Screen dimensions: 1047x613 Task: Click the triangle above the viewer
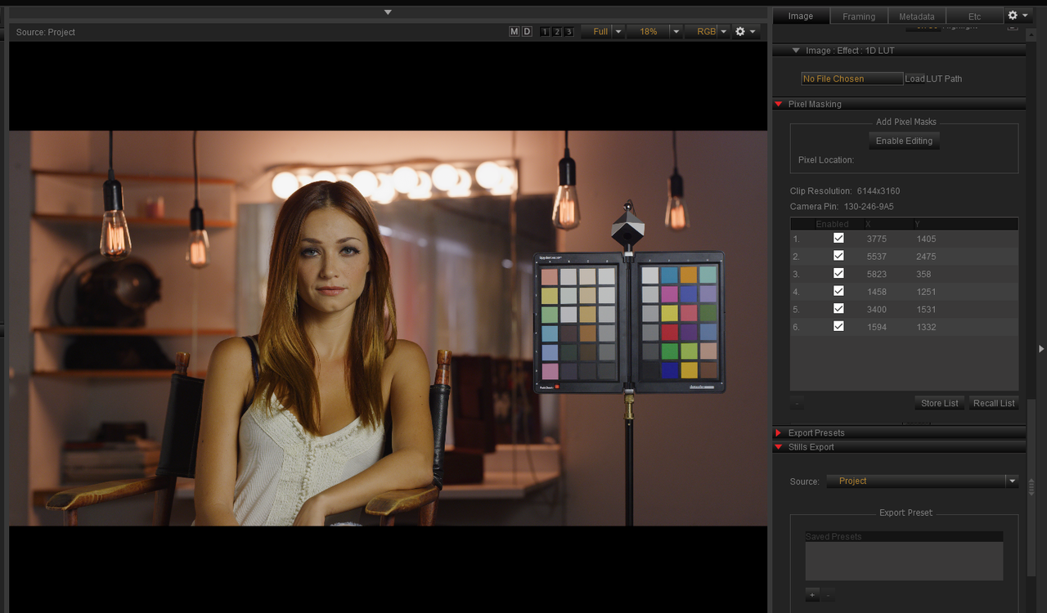pos(388,12)
